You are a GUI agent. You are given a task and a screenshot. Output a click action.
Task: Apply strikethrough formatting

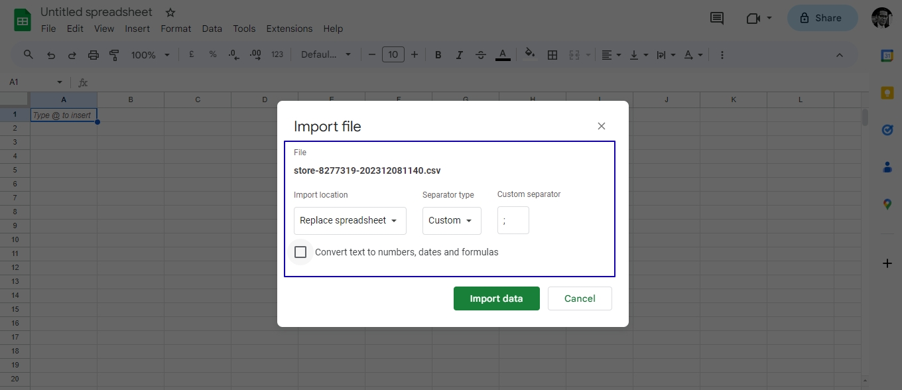point(481,55)
